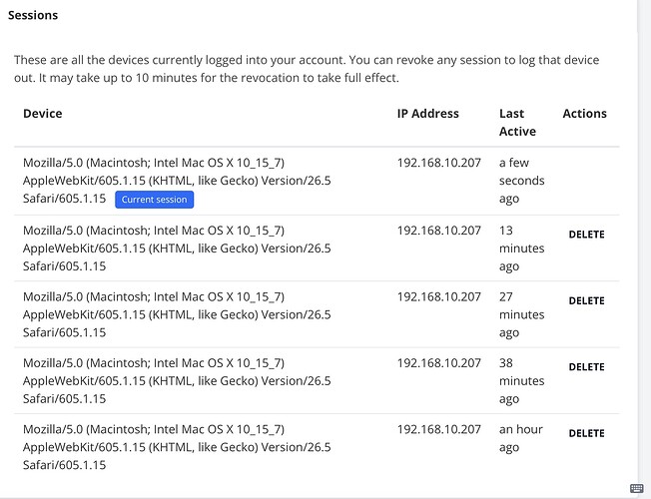The image size is (651, 499).
Task: Click the user agent of 38 minutes session
Action: [177, 381]
